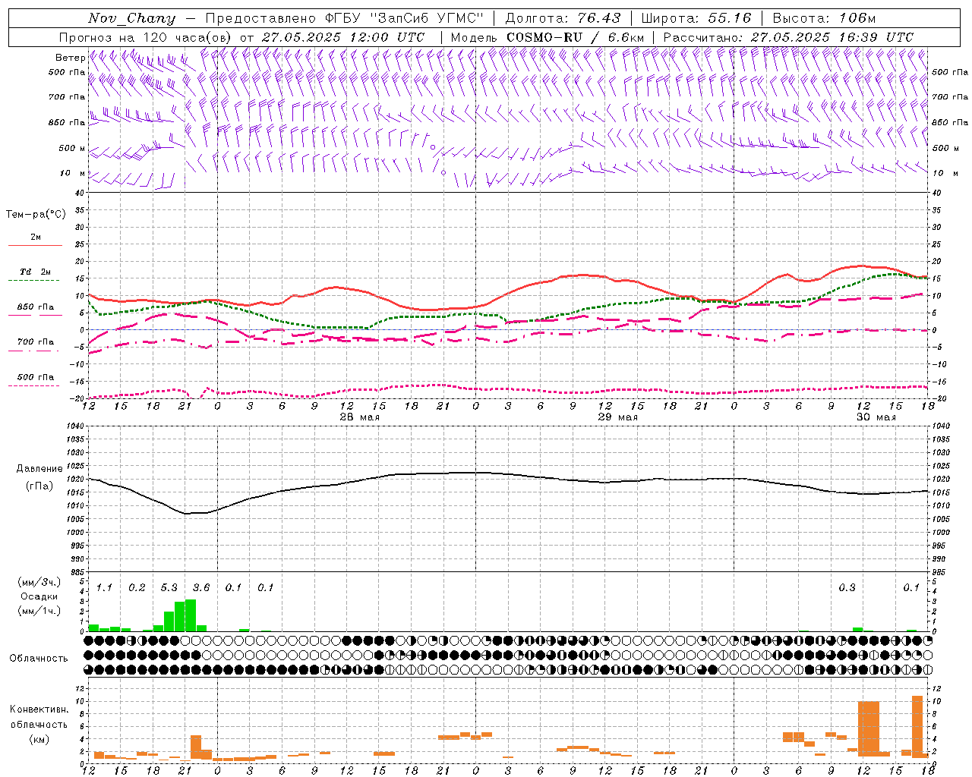Click the 'Высота: 106м' elevation text
972x777 pixels.
(x=824, y=18)
